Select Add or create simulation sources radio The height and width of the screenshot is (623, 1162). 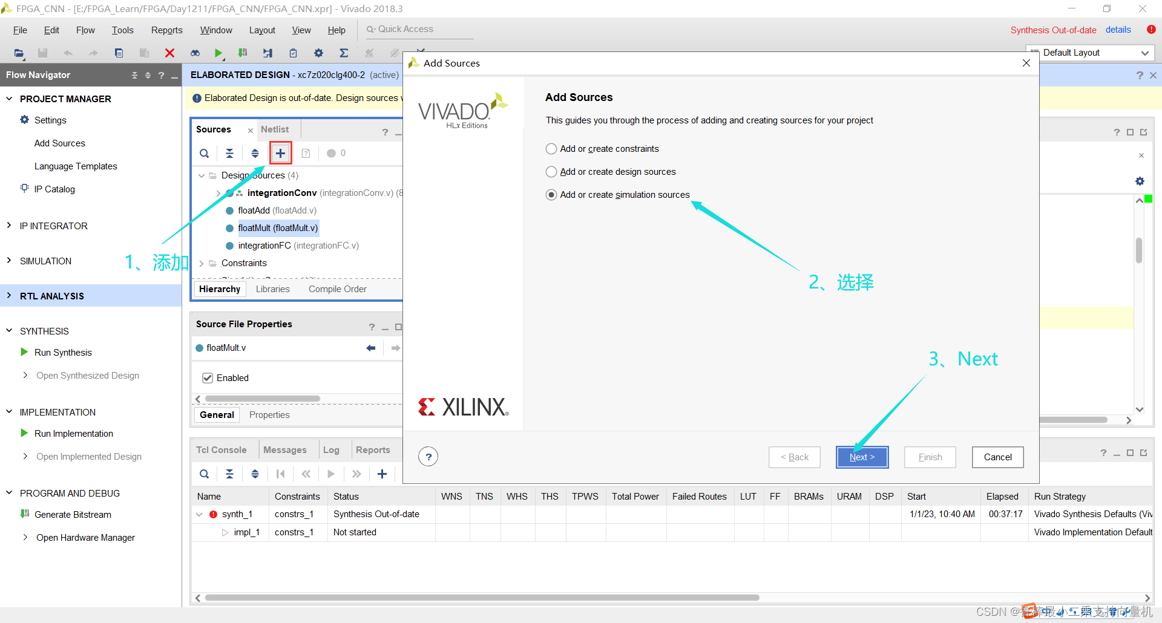point(551,195)
